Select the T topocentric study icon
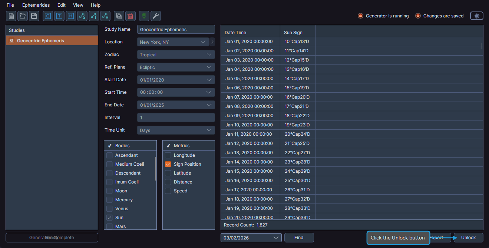 [59, 16]
